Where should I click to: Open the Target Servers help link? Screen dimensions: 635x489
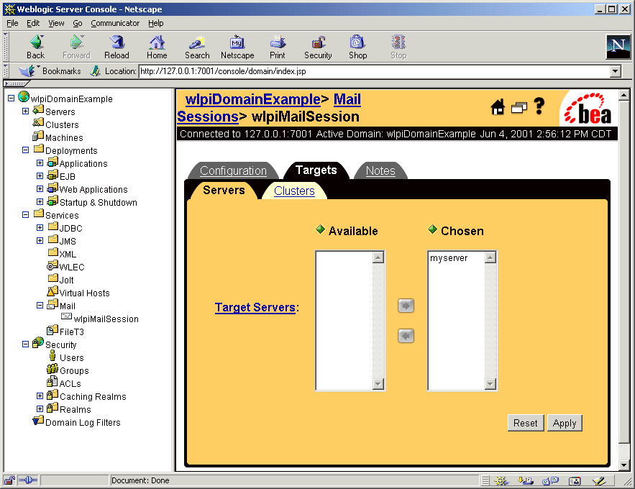255,308
